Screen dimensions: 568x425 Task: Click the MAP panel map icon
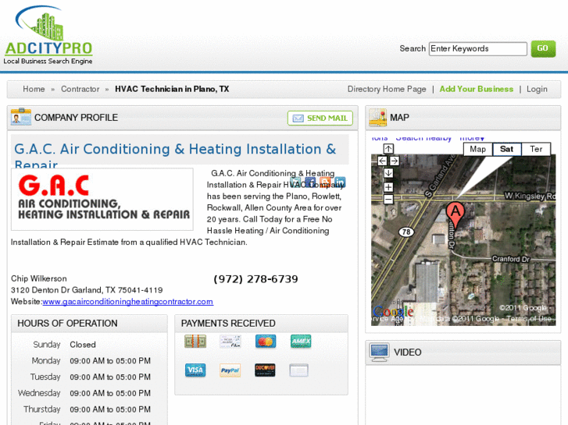pos(377,117)
